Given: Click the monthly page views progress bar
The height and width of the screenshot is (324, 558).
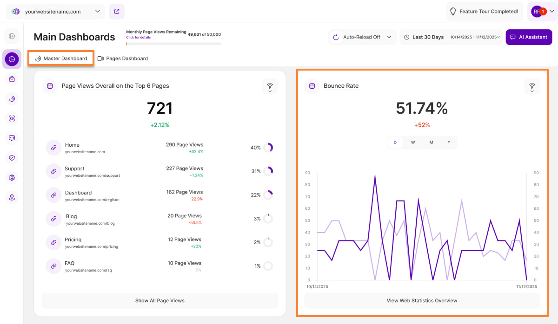Looking at the screenshot, I should pyautogui.click(x=173, y=44).
